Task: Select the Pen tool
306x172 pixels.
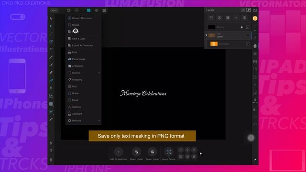Action: coord(51,73)
